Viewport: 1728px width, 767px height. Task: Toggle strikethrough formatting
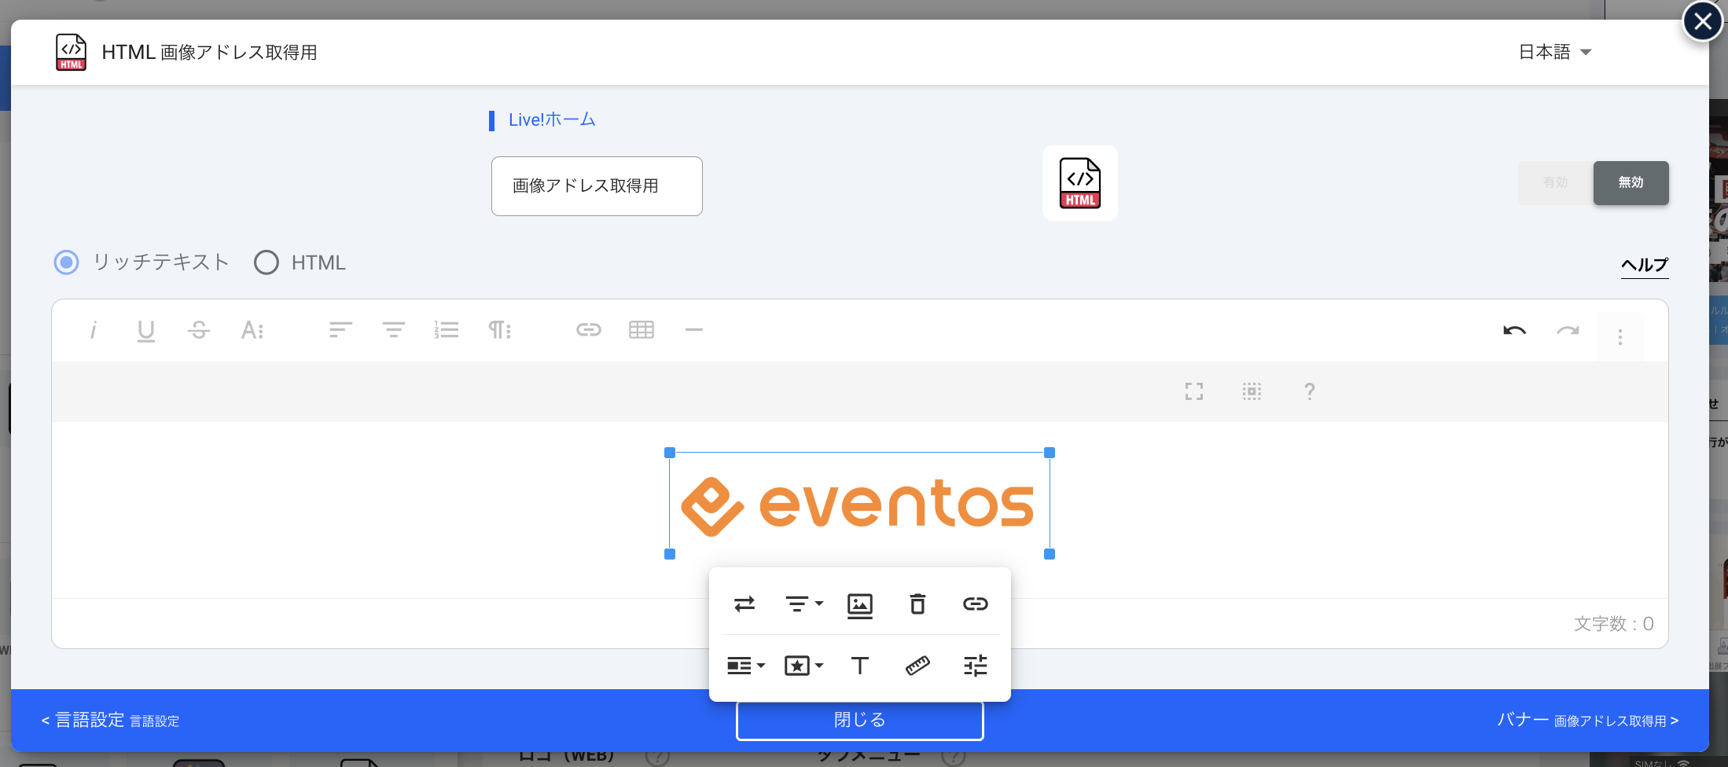pos(199,330)
